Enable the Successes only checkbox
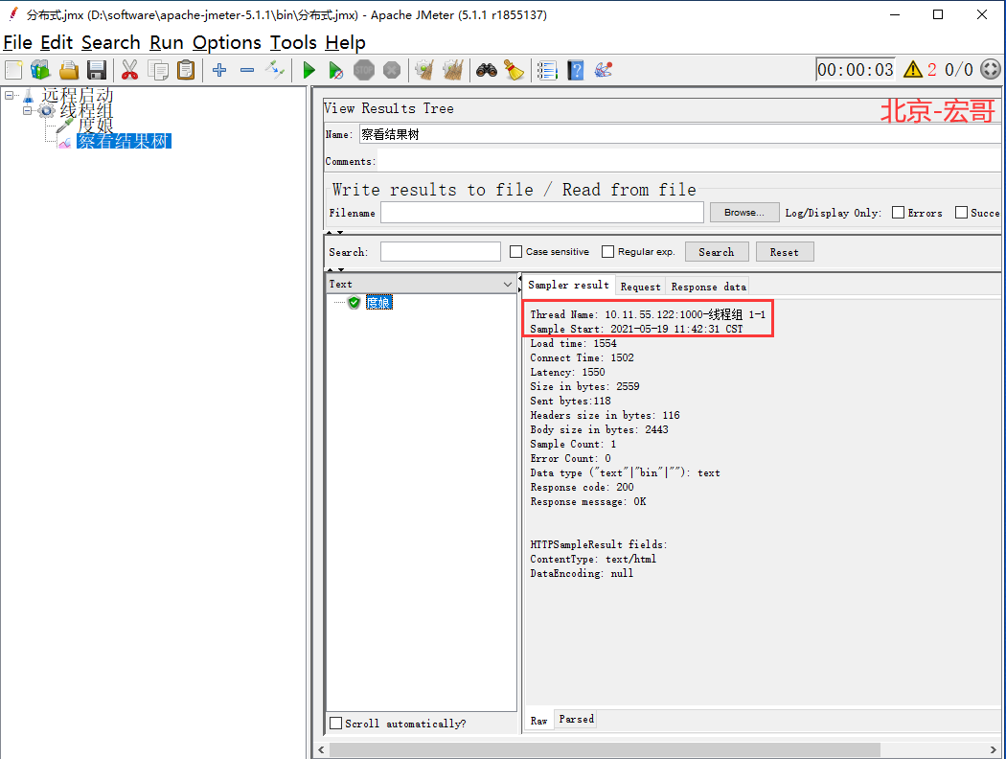Viewport: 1006px width, 759px height. pos(961,213)
